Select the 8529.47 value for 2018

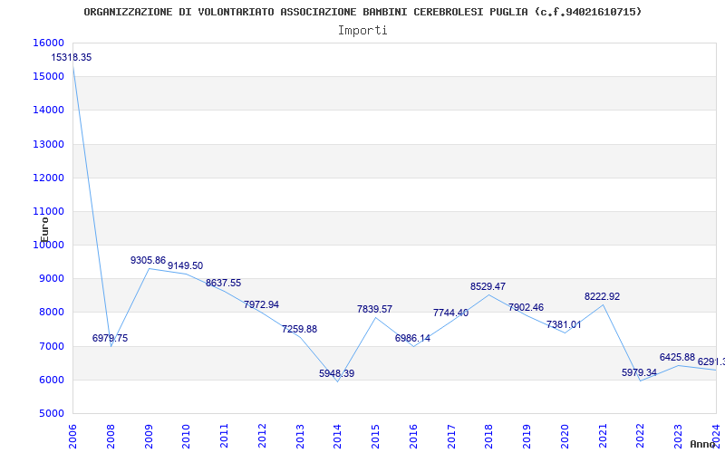click(488, 286)
